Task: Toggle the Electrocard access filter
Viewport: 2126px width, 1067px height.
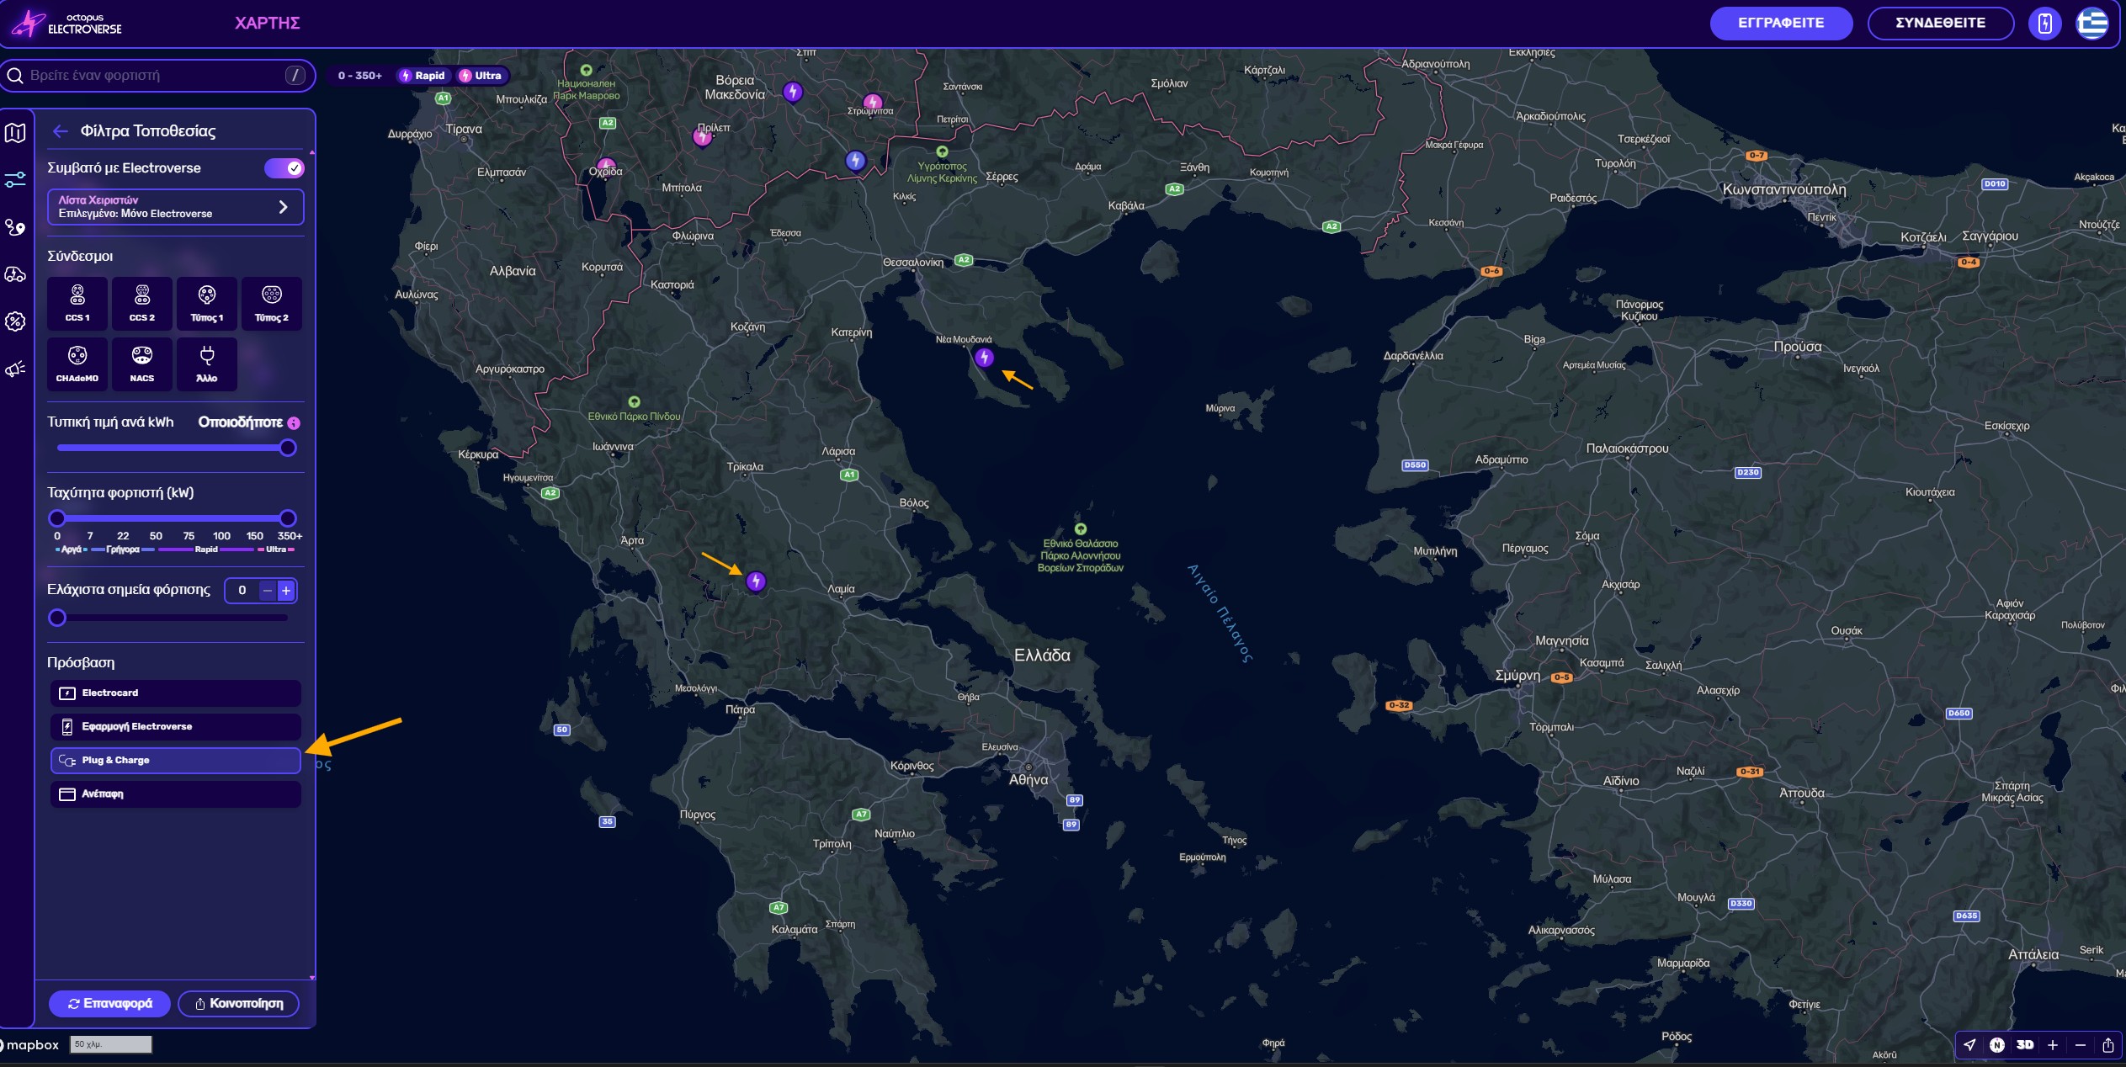Action: [x=176, y=693]
